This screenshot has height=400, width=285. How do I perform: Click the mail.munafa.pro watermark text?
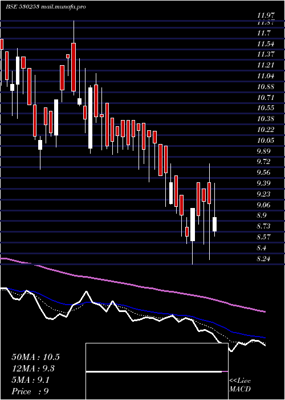click(x=63, y=7)
